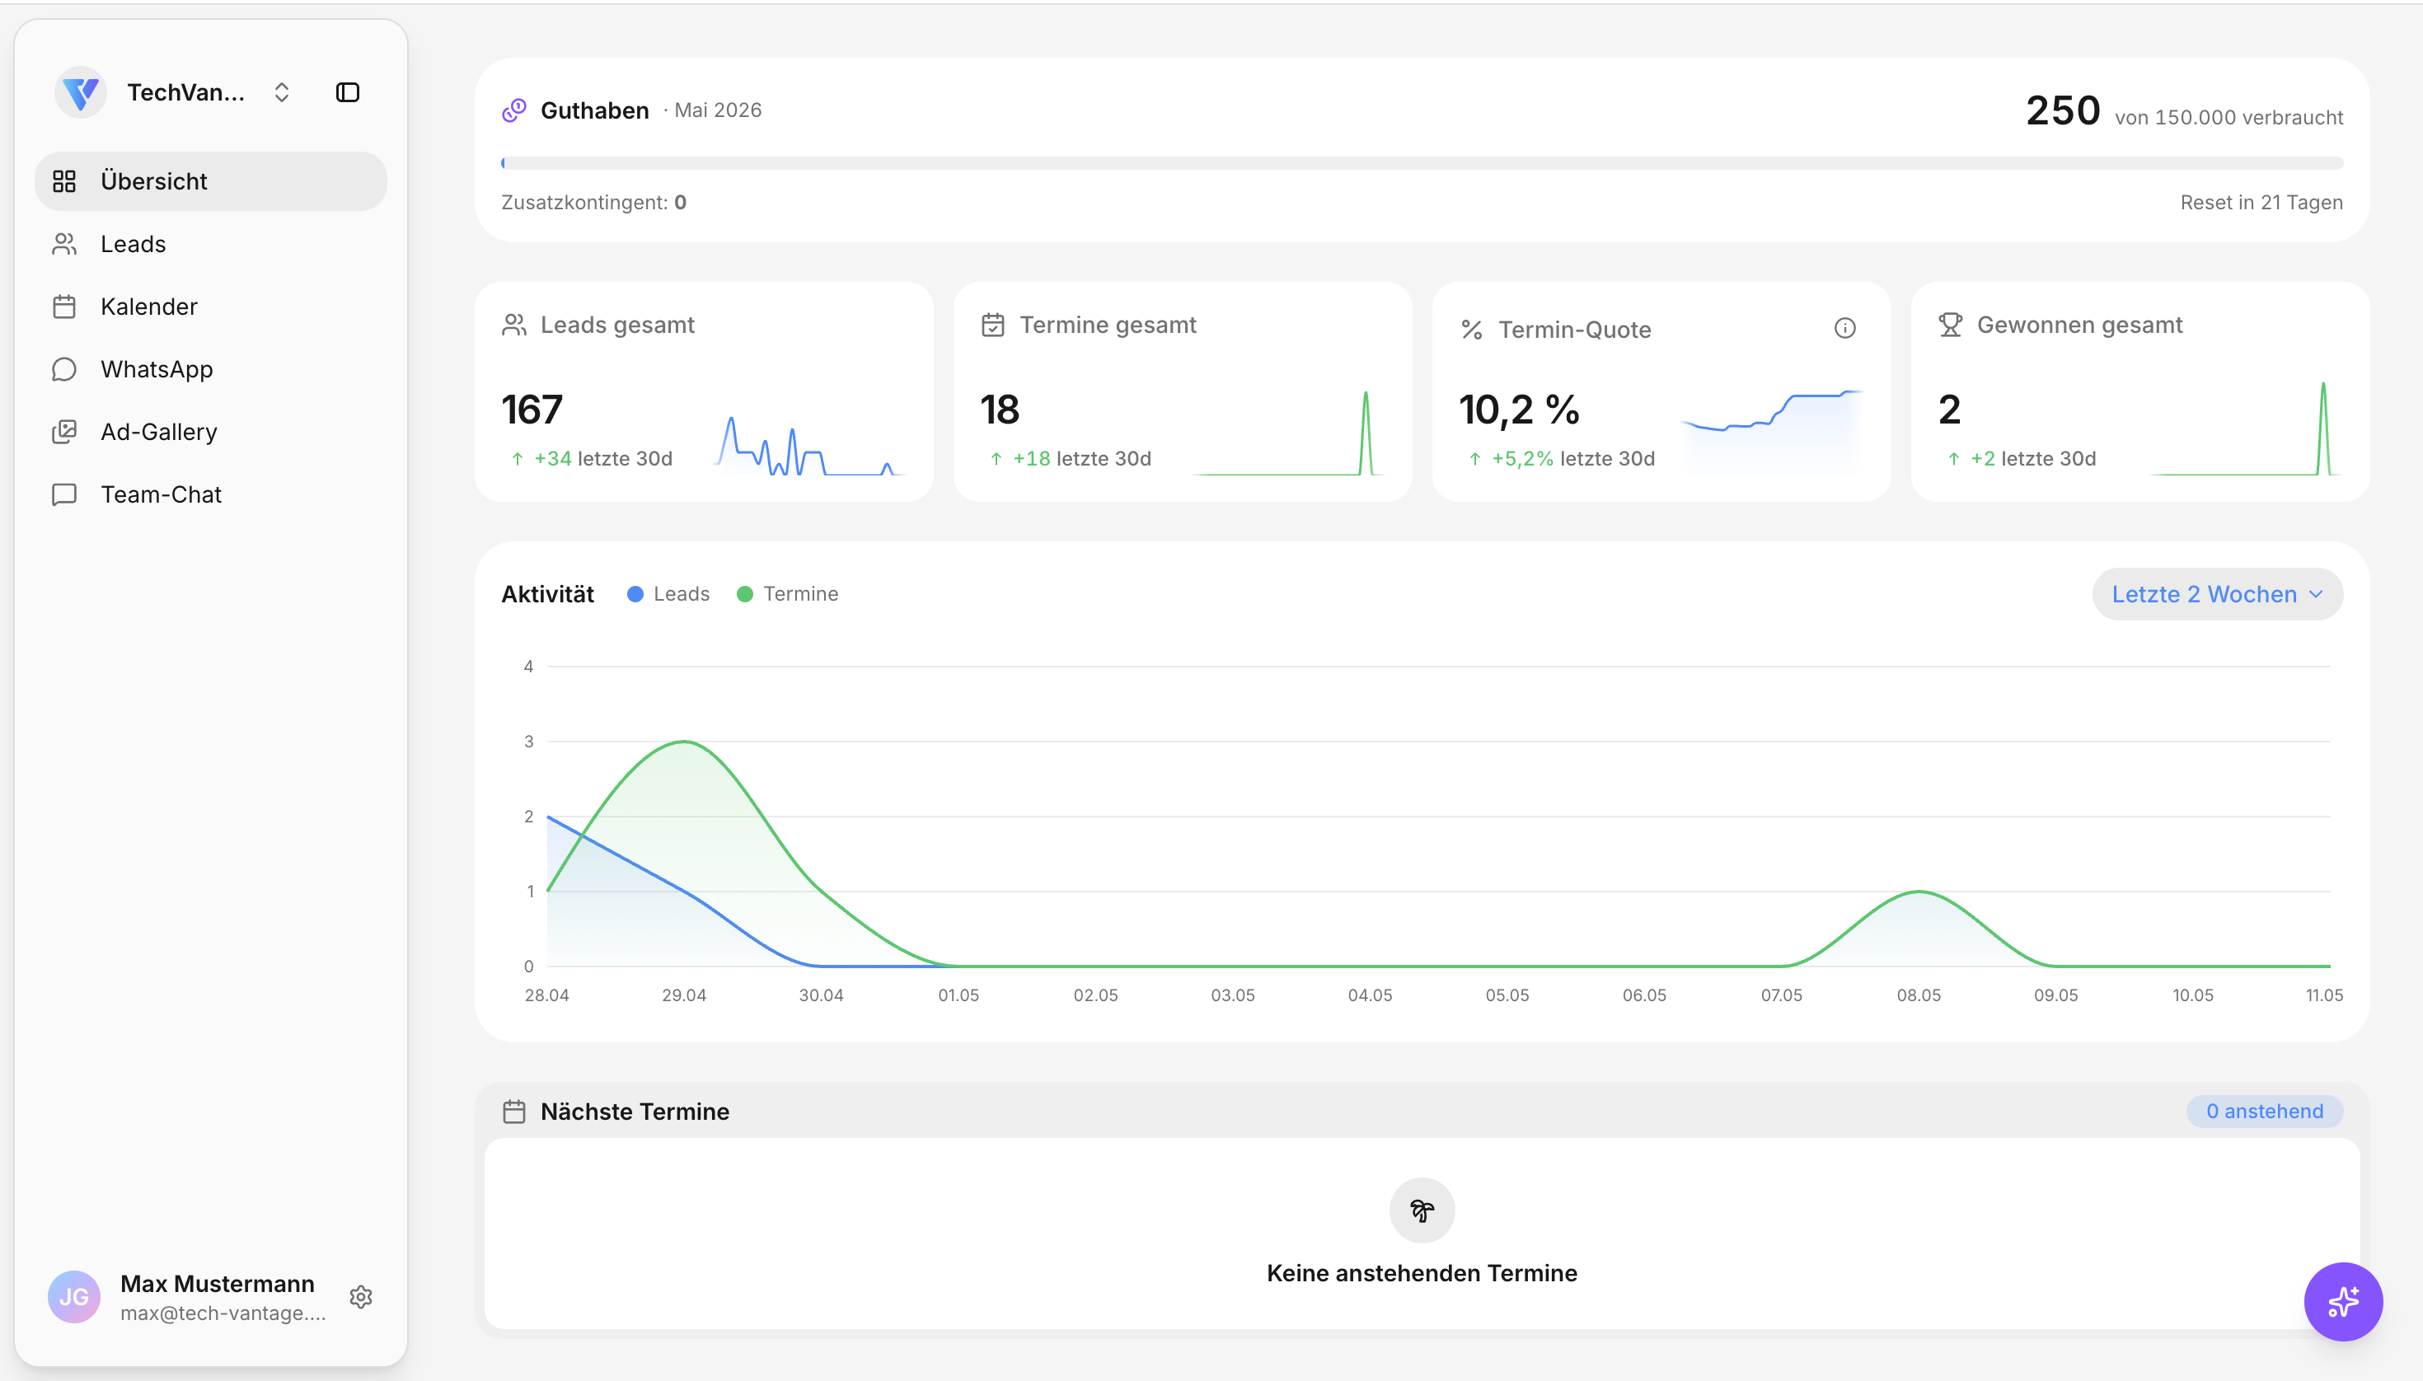
Task: Collapse sidebar using the panel toggle icon
Action: point(347,92)
